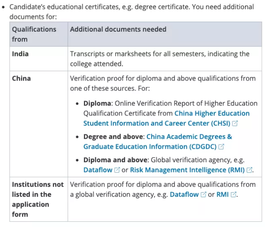The image size is (269, 228).
Task: Follow the Dataflow link in the Institutions row
Action: coord(184,195)
